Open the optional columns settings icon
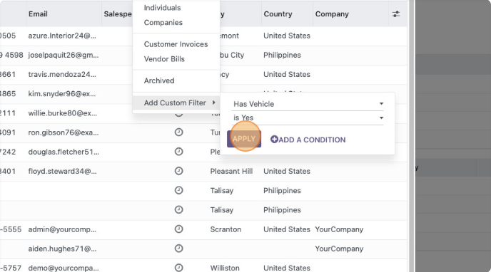The image size is (491, 272). 396,14
